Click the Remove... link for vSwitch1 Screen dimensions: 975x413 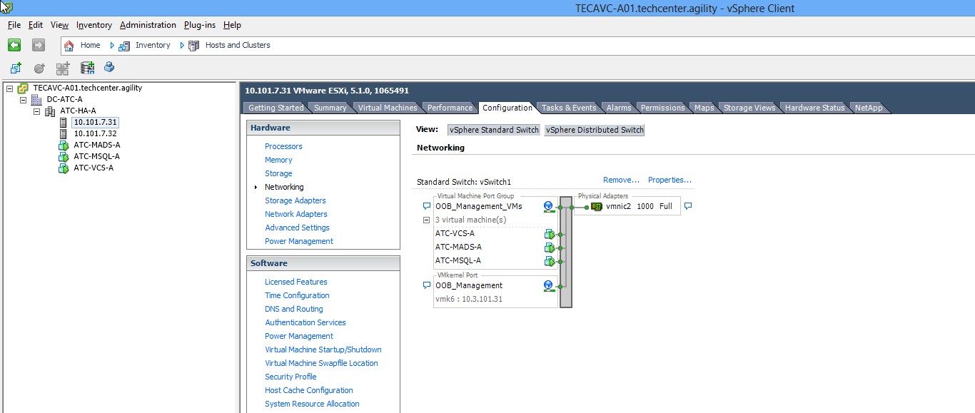pos(621,180)
